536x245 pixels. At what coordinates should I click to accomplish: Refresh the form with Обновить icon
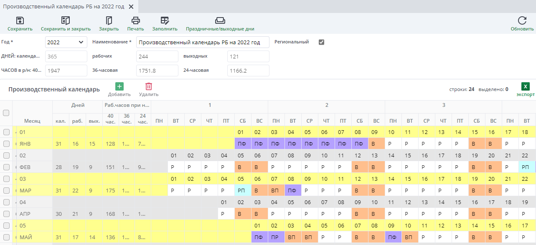point(522,20)
